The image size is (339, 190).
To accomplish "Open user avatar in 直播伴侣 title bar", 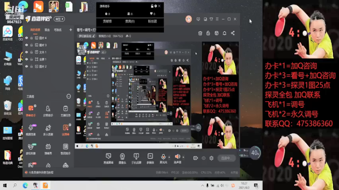I will click(x=189, y=19).
